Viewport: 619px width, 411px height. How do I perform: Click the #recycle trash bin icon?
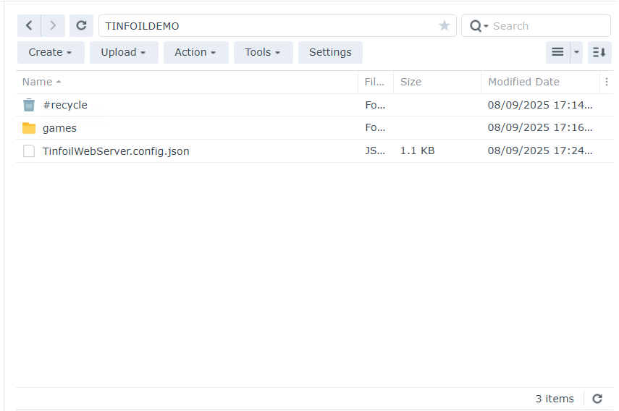29,105
